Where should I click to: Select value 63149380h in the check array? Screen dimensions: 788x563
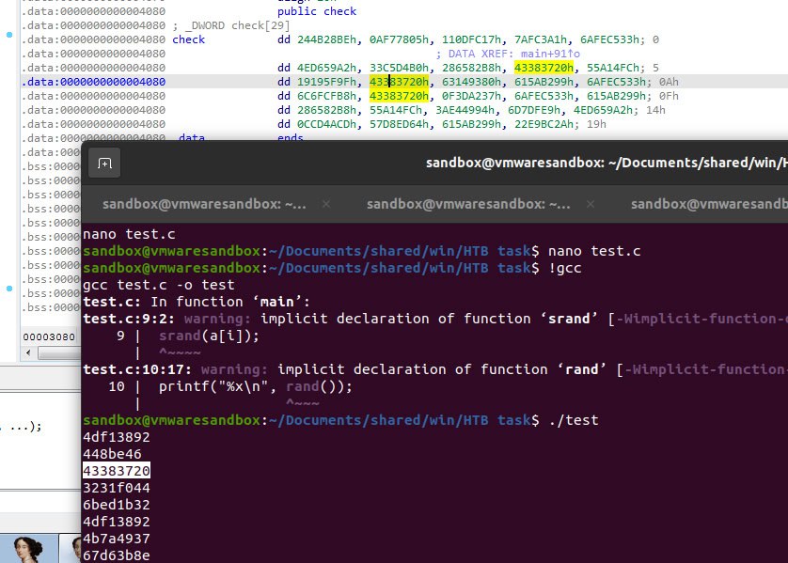[x=471, y=82]
